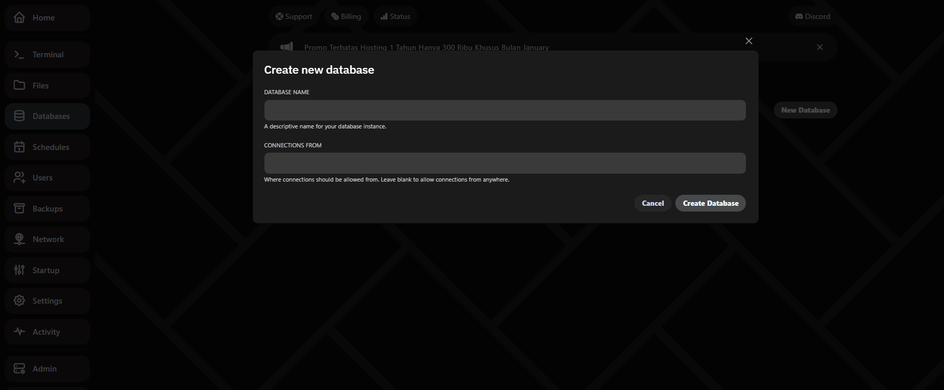
Task: Open the Files section label
Action: (x=41, y=85)
